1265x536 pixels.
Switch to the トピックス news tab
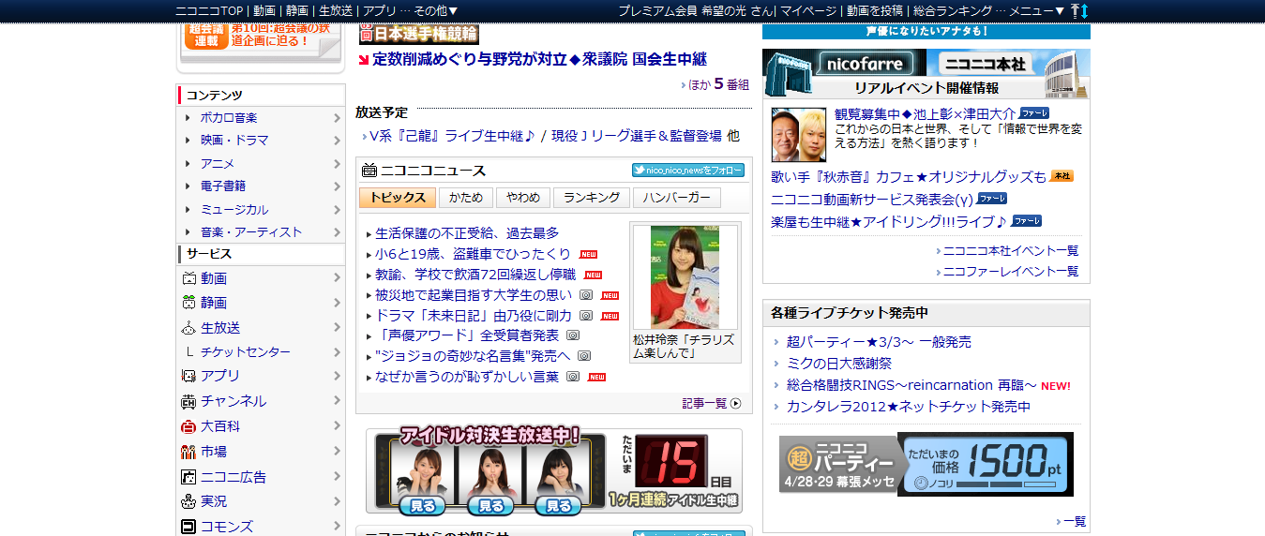tap(397, 198)
